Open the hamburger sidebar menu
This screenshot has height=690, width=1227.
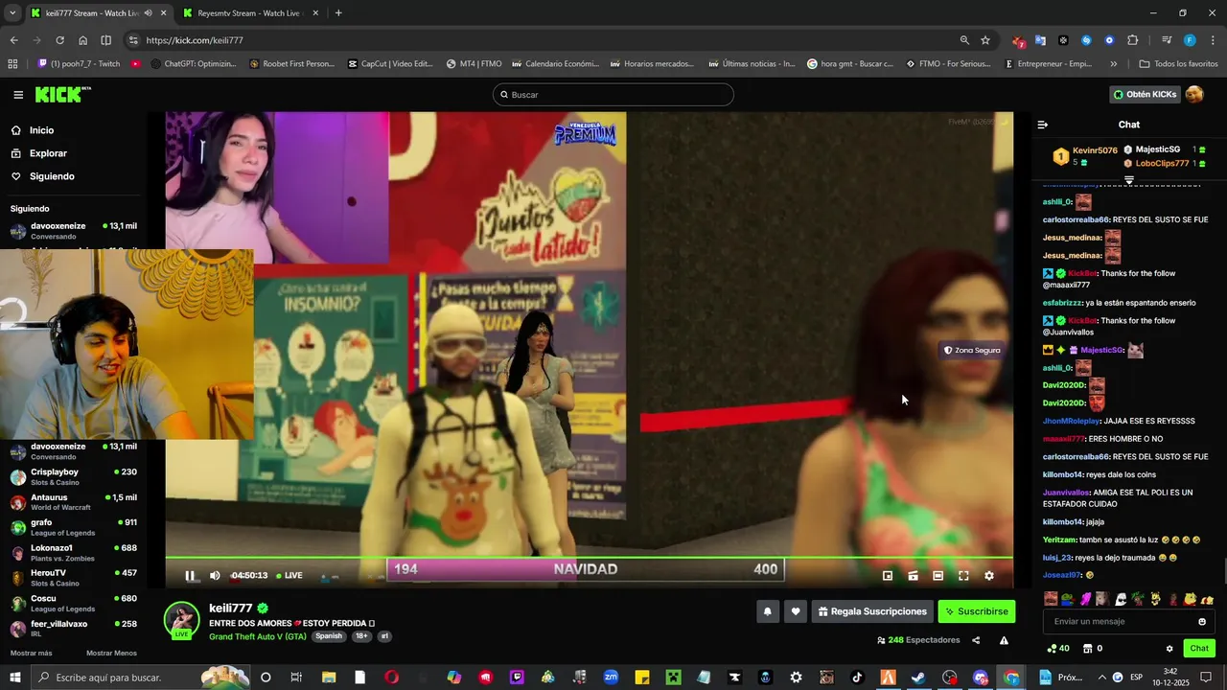(x=18, y=95)
